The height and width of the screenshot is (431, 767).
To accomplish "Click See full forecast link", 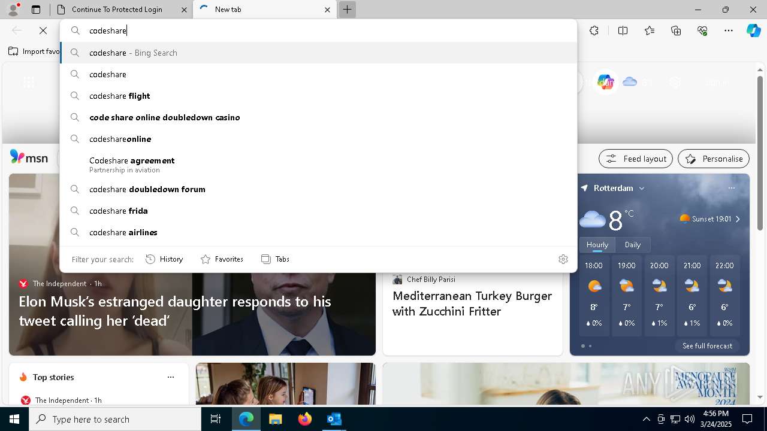I will point(707,346).
